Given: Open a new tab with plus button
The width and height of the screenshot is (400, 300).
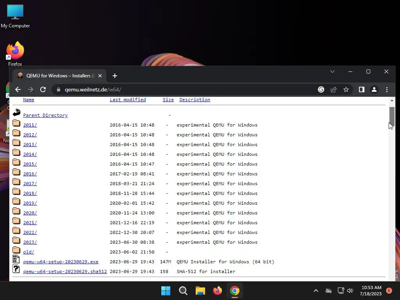Looking at the screenshot, I should coord(115,76).
